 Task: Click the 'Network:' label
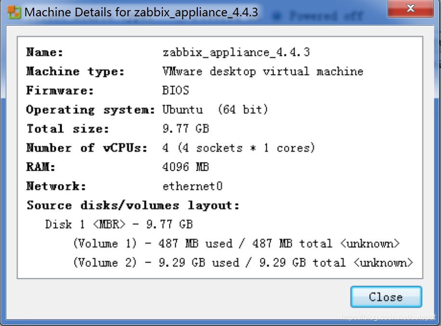pos(56,186)
